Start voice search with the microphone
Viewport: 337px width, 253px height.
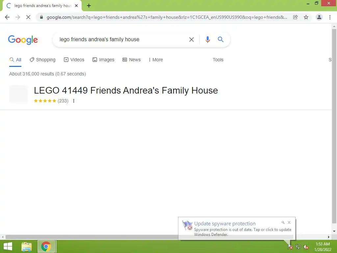(x=207, y=40)
